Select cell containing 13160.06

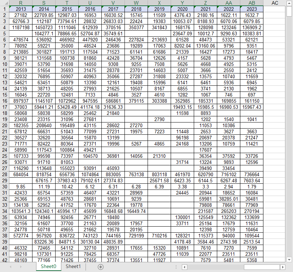206,46
